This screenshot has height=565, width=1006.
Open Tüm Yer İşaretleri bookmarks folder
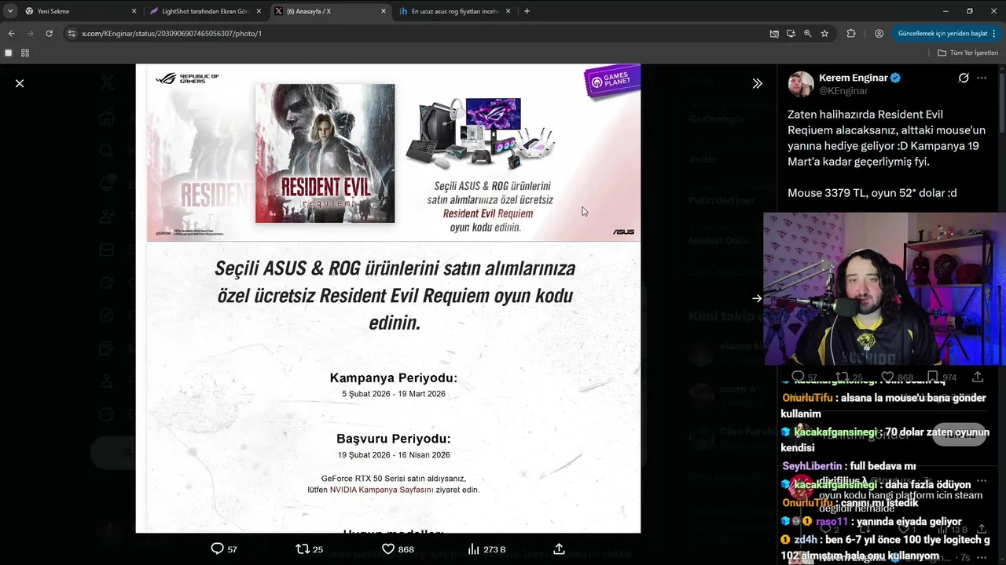pyautogui.click(x=967, y=53)
